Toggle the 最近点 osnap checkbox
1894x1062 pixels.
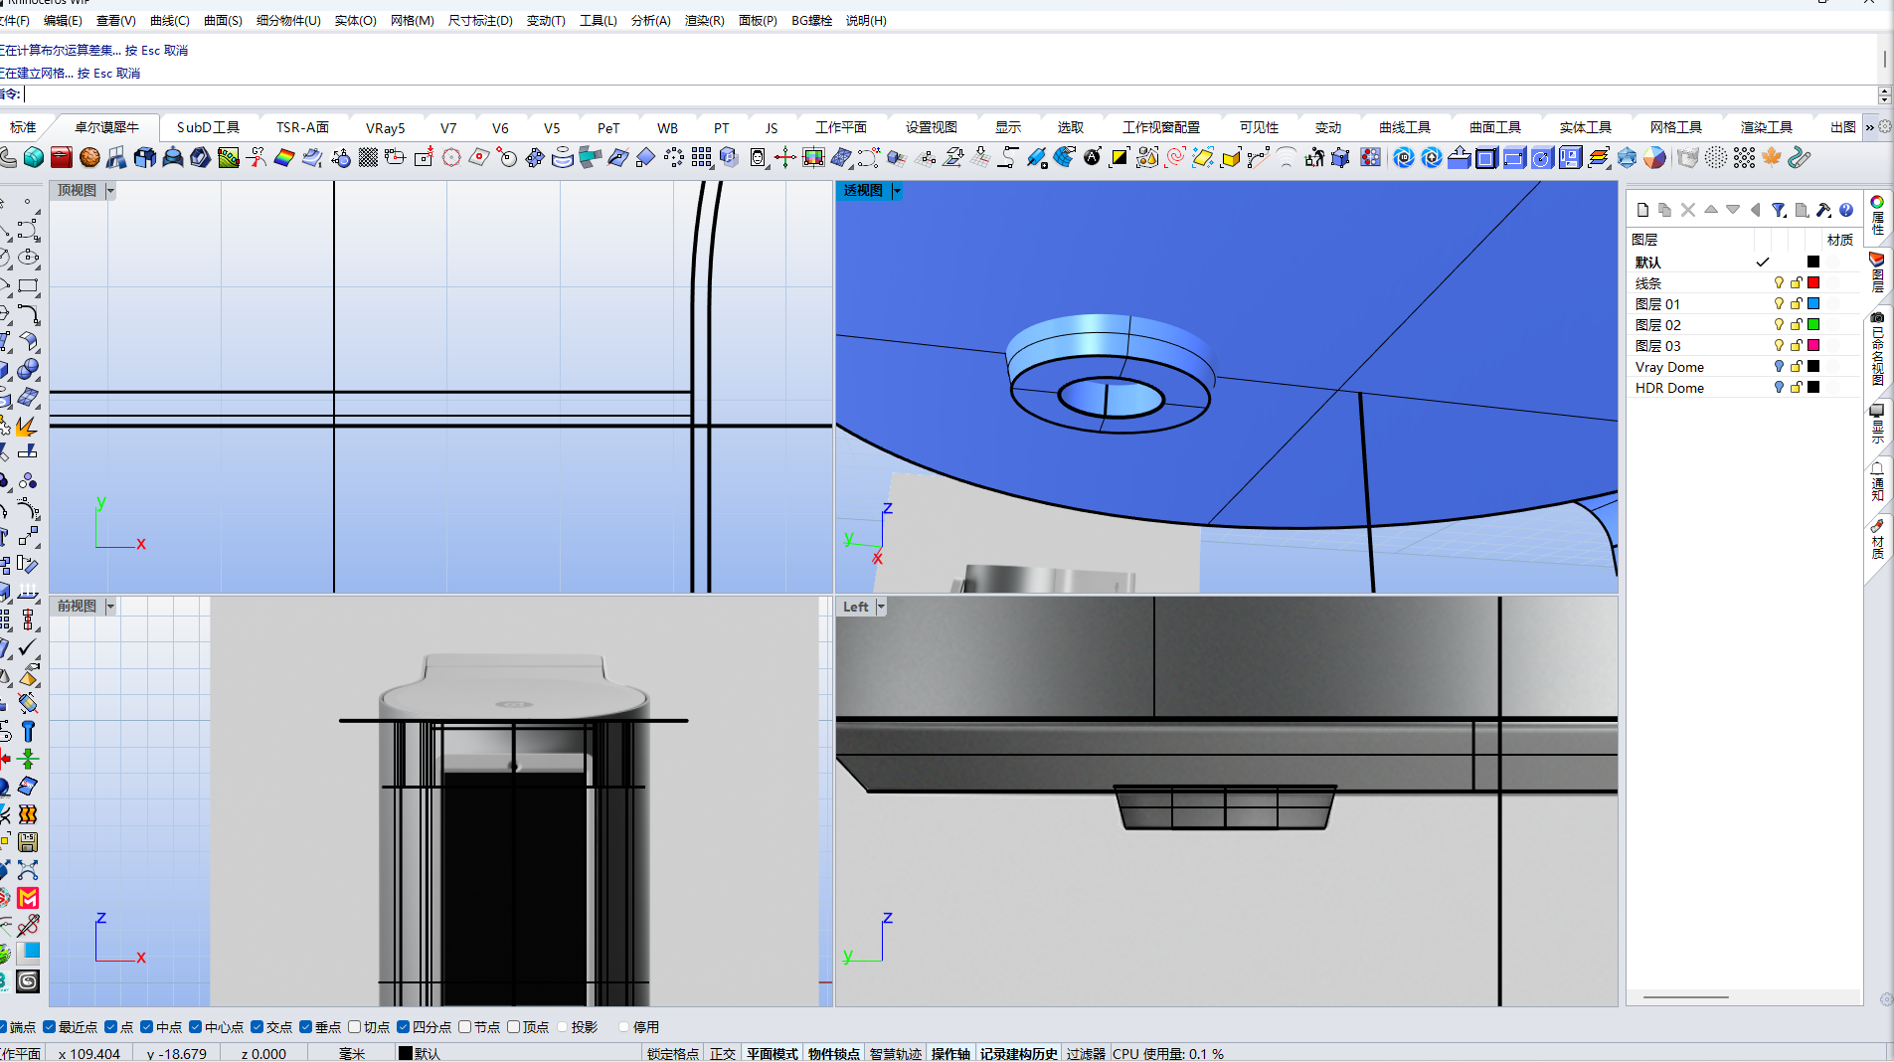coord(49,1027)
